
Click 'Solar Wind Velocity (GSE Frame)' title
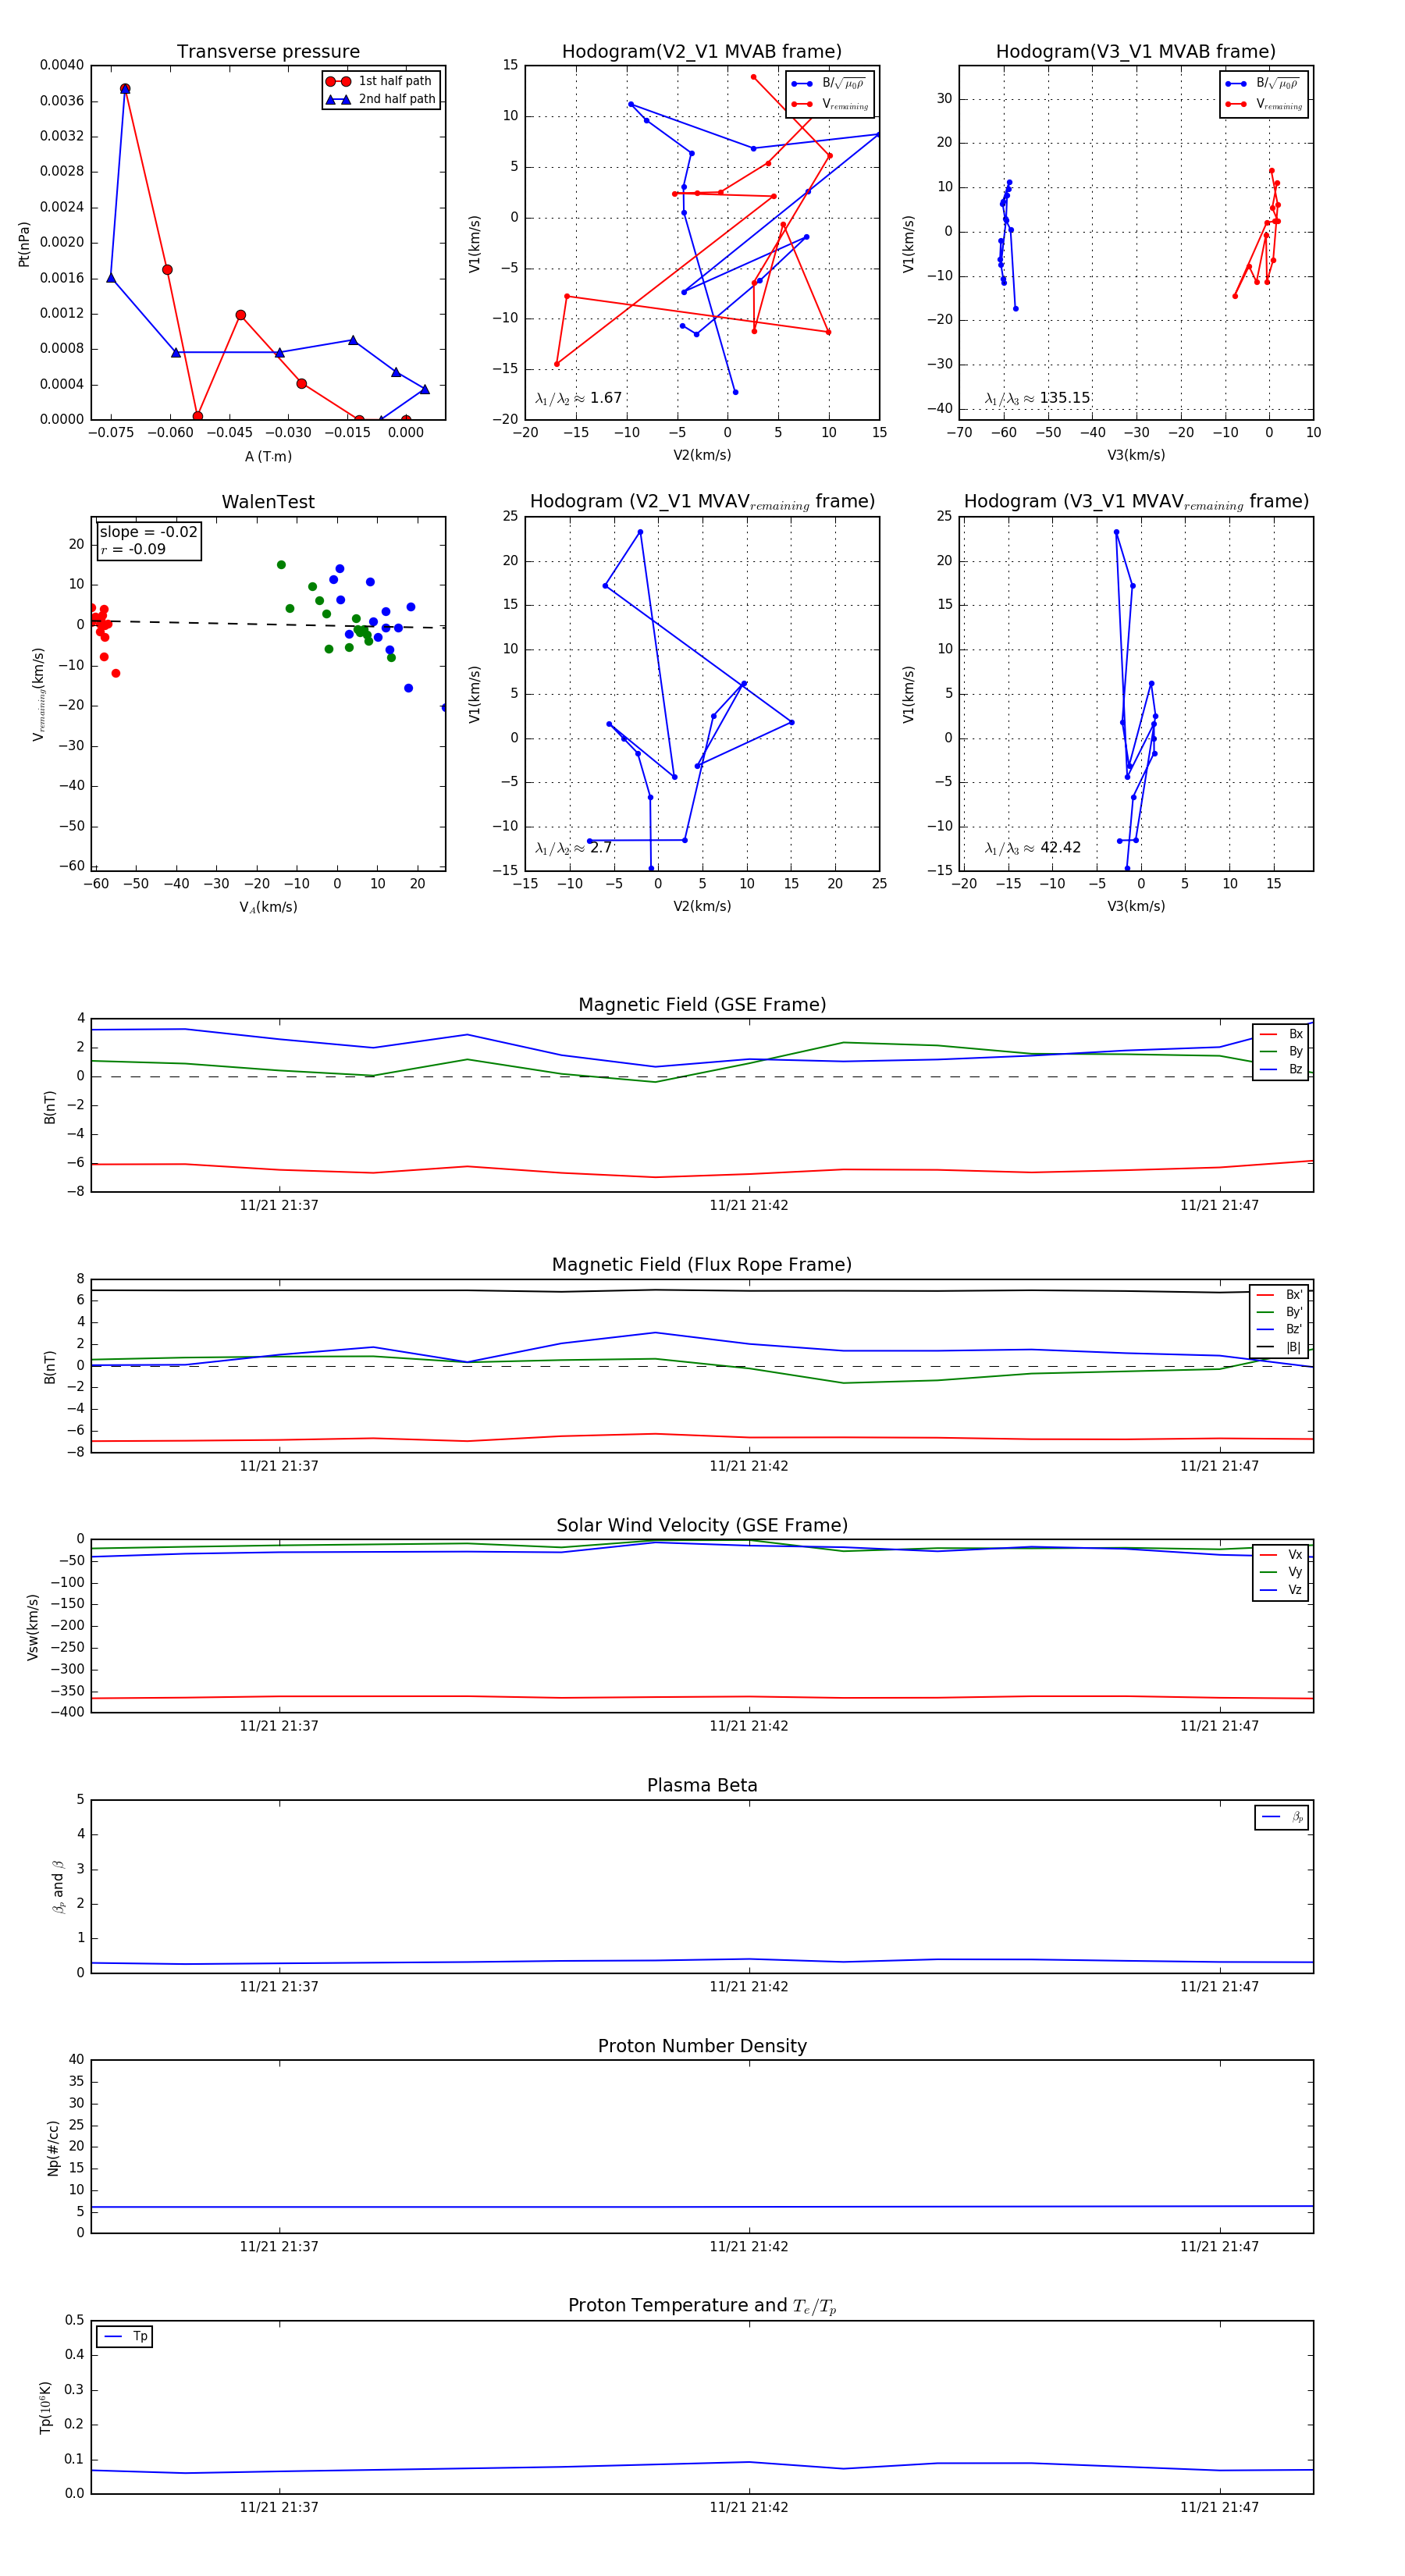(x=702, y=1525)
